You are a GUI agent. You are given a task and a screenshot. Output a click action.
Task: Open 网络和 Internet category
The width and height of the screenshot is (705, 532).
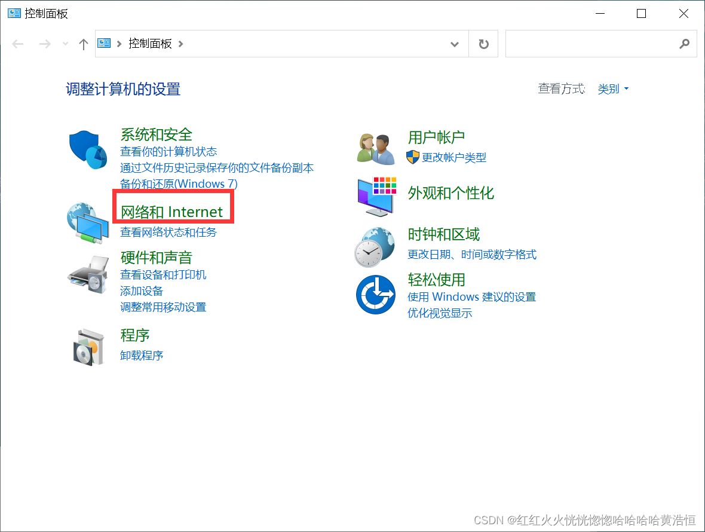click(x=171, y=212)
